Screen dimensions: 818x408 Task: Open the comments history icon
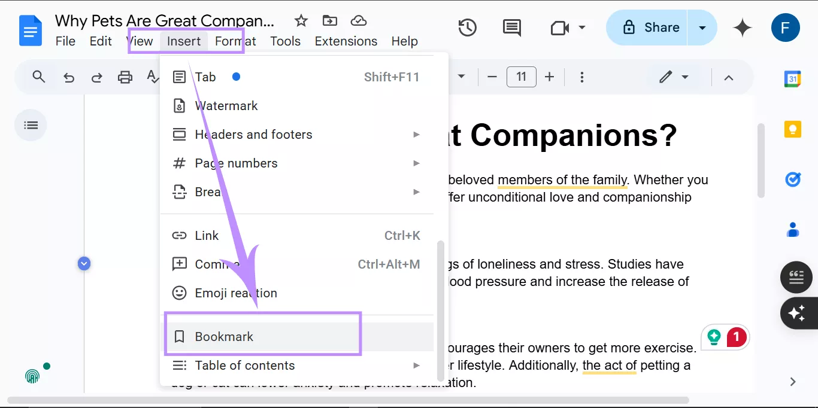[511, 28]
